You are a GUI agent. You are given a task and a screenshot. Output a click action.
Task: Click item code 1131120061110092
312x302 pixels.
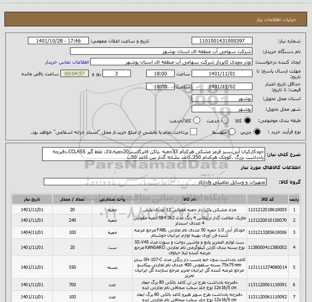267,297
